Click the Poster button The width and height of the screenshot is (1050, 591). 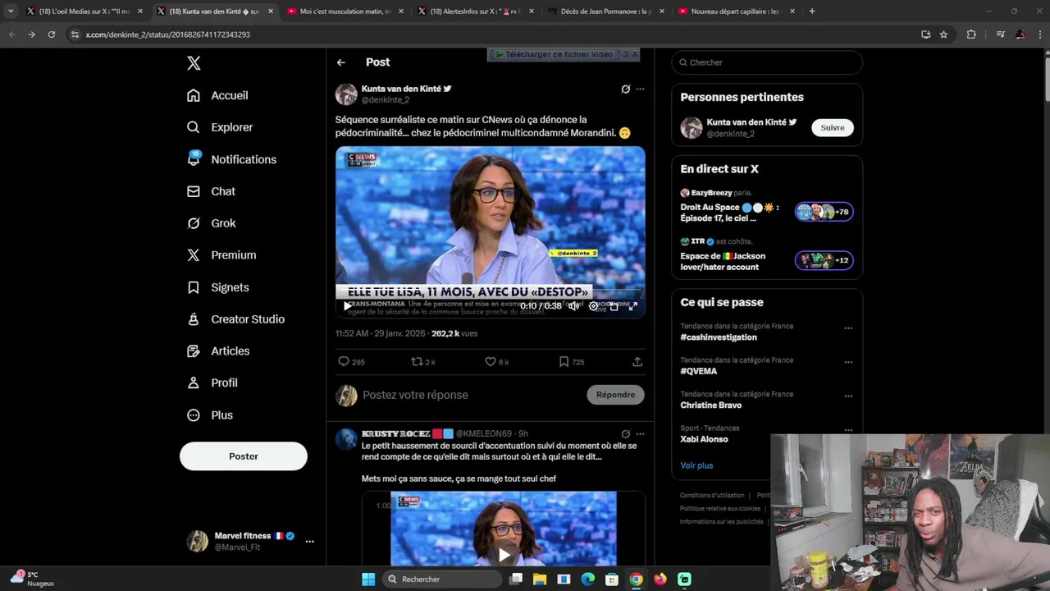point(244,456)
